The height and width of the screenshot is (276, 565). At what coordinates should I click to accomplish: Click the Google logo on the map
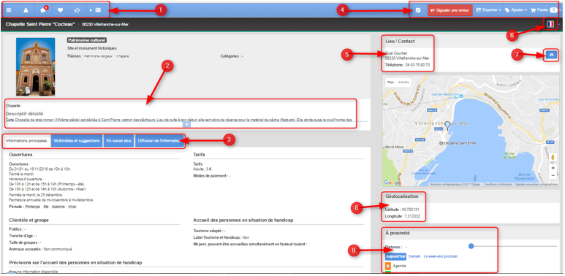point(393,183)
